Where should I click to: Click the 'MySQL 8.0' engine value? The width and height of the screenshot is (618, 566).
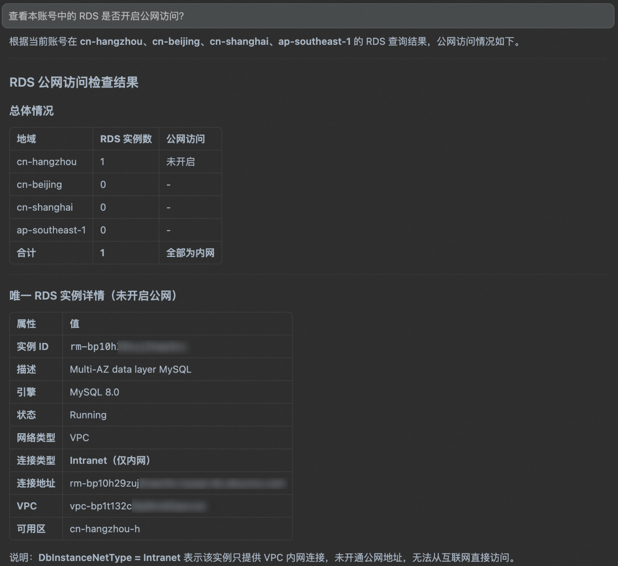pos(94,392)
